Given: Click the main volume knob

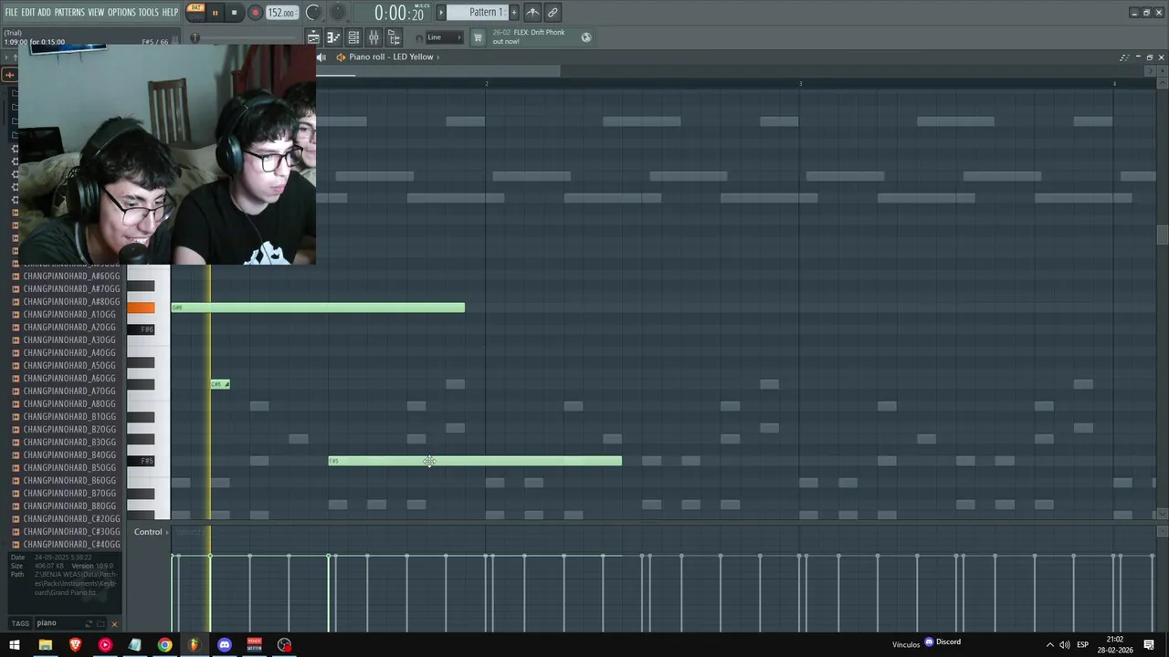Looking at the screenshot, I should coord(313,13).
